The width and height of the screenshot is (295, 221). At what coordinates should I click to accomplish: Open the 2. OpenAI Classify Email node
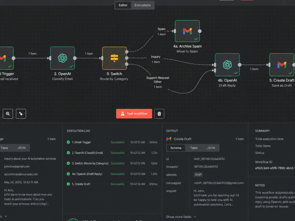[x=63, y=58]
